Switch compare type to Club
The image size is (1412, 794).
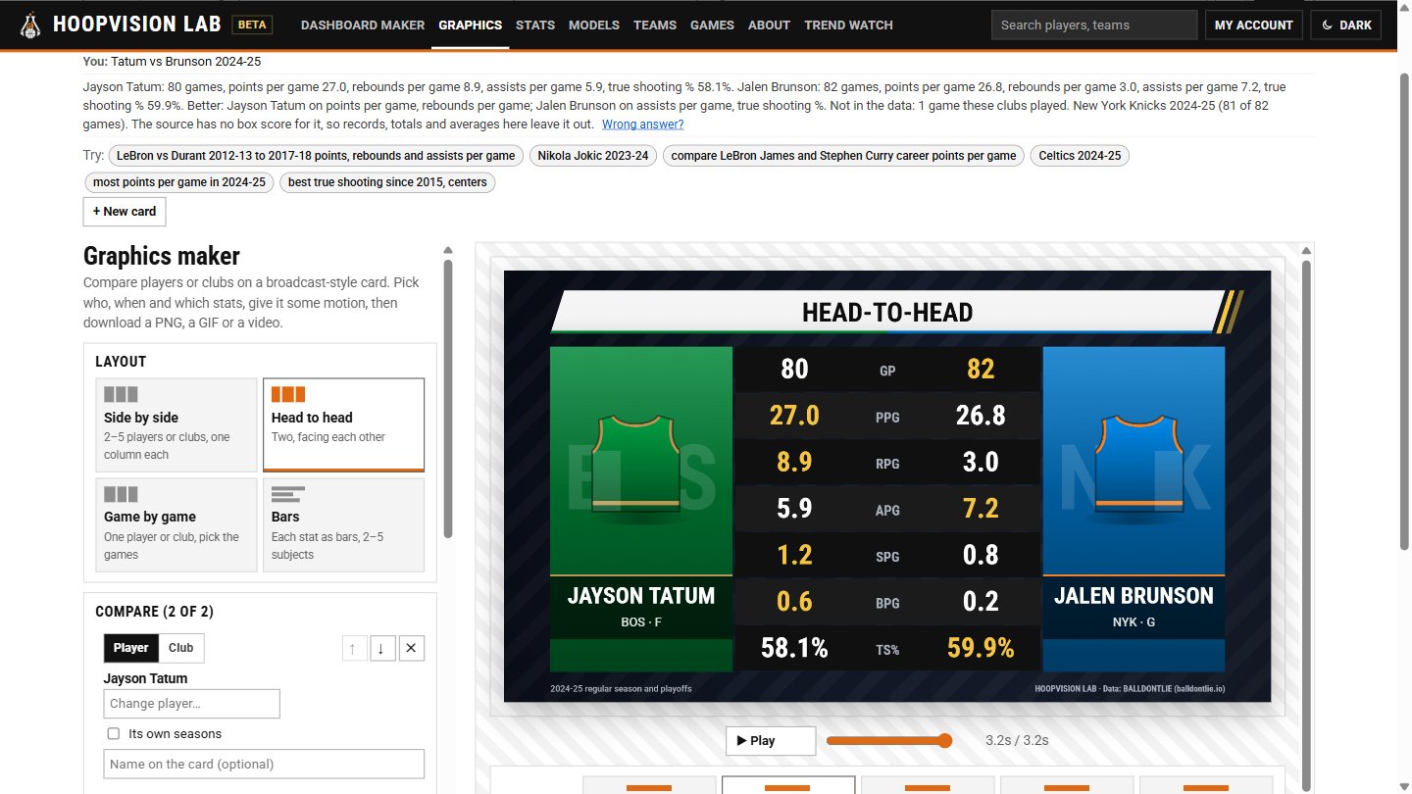point(181,648)
